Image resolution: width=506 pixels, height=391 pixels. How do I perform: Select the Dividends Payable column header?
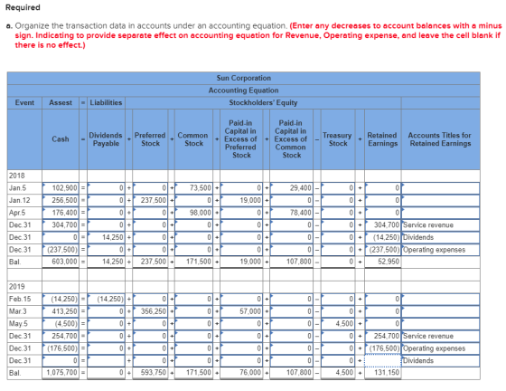tap(106, 139)
